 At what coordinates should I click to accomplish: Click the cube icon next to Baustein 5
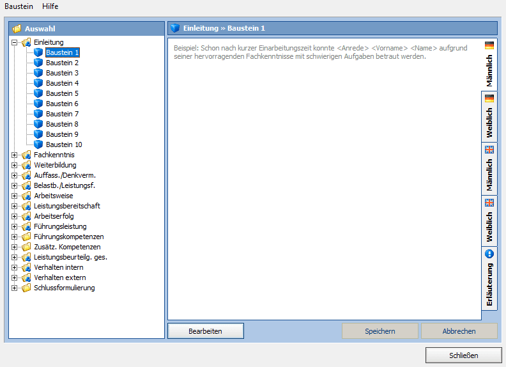click(x=38, y=93)
